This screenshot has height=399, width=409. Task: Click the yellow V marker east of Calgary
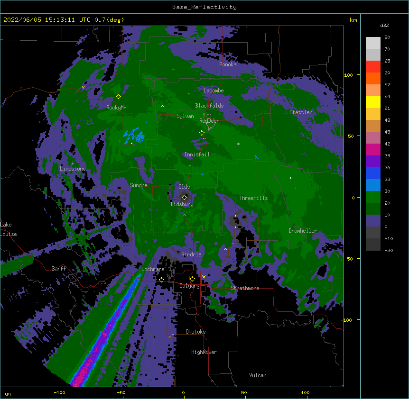204,277
